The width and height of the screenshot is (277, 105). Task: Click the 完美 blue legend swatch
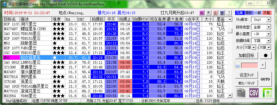click(x=240, y=13)
